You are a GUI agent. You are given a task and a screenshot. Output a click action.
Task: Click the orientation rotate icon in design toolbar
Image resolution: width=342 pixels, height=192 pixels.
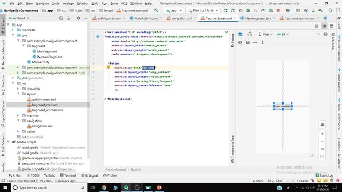pyautogui.click(x=250, y=34)
